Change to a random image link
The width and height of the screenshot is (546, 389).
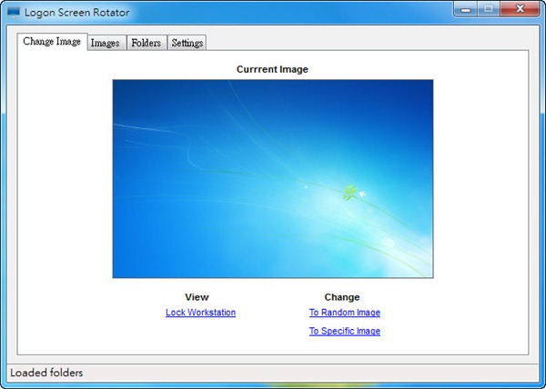(344, 312)
